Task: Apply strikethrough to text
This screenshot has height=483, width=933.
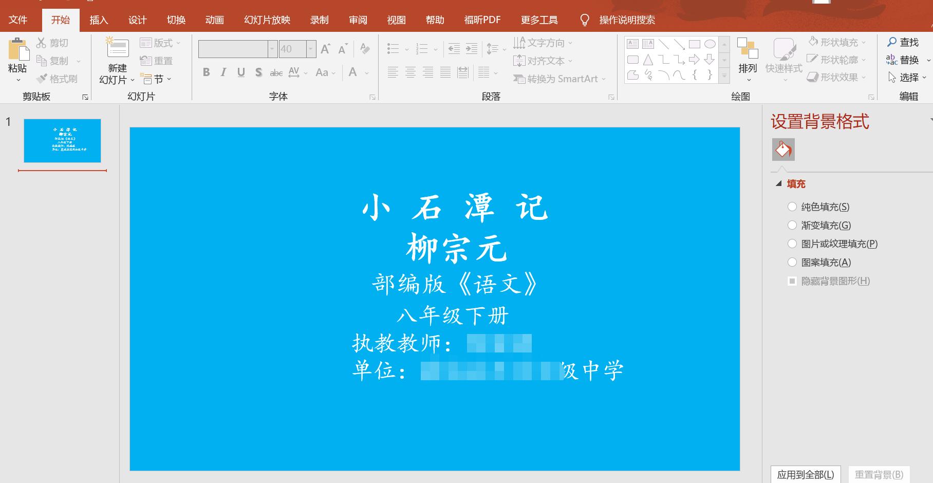Action: 276,72
